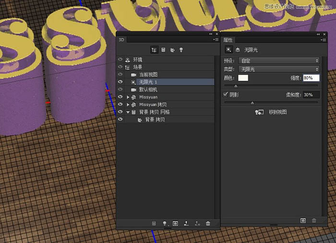Click the 环境 environment row icon

coord(128,60)
